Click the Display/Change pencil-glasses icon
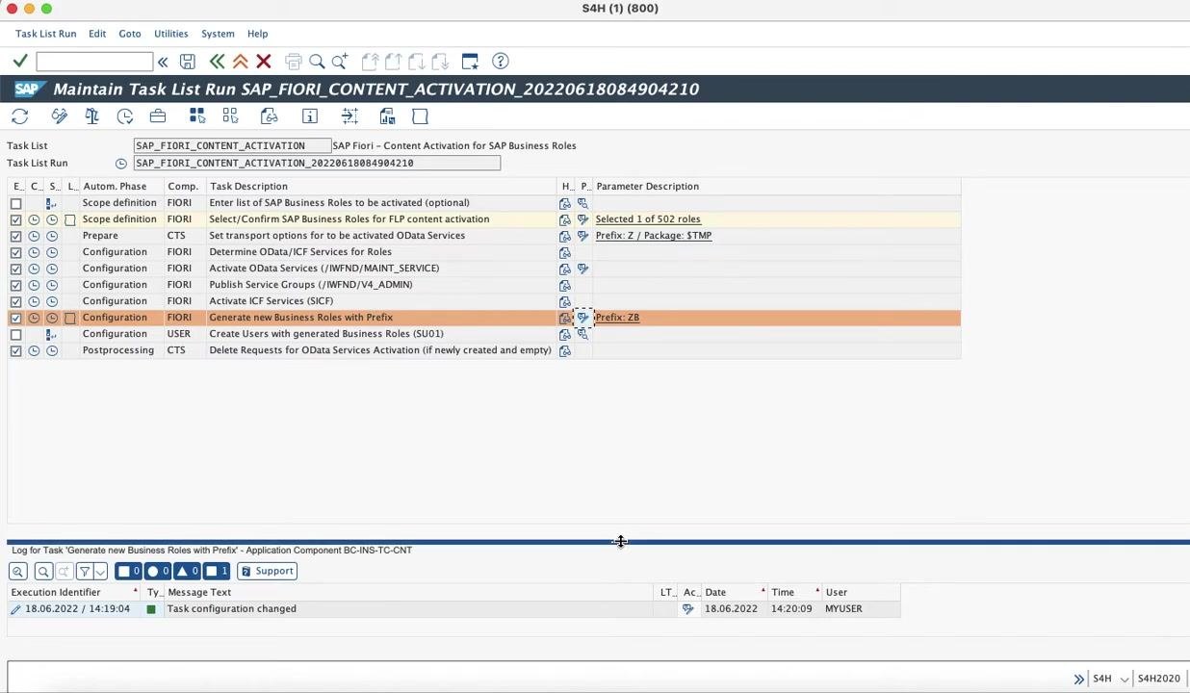The image size is (1190, 693). pos(60,116)
